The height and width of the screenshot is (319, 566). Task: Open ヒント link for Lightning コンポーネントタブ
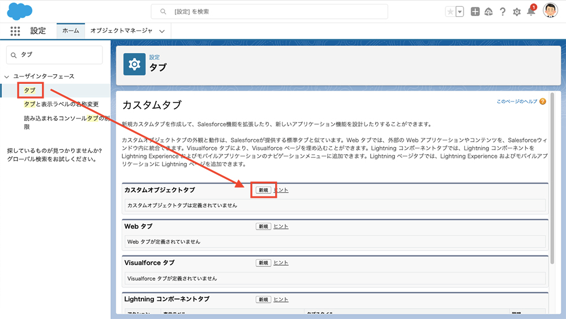[281, 300]
